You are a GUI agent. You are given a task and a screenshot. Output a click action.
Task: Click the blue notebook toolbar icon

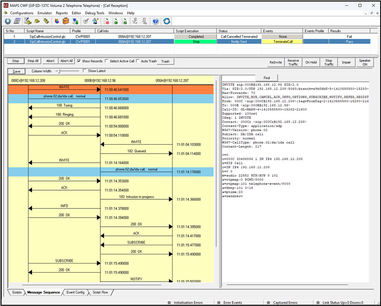17,21
